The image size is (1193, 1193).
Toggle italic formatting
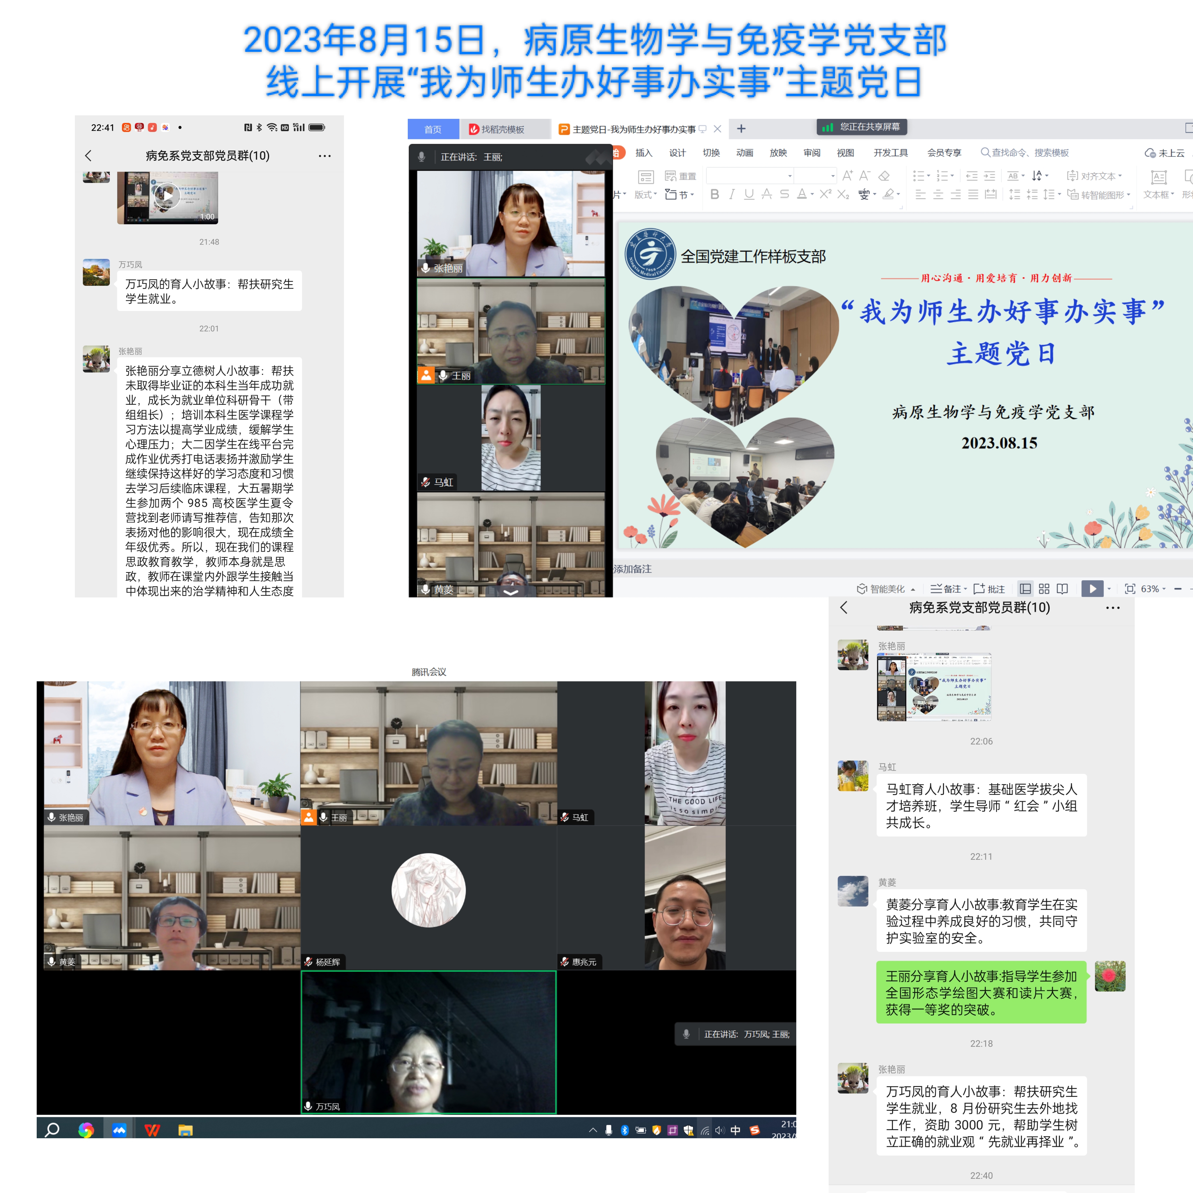(732, 195)
